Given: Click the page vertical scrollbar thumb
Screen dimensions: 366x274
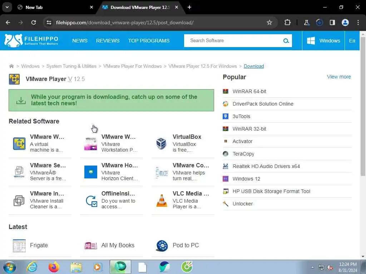Looking at the screenshot, I should 363,106.
